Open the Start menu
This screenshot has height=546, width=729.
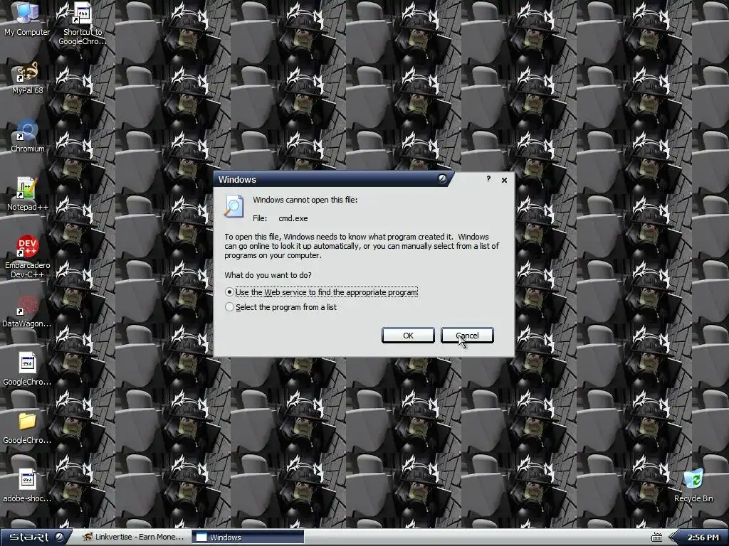(36, 537)
